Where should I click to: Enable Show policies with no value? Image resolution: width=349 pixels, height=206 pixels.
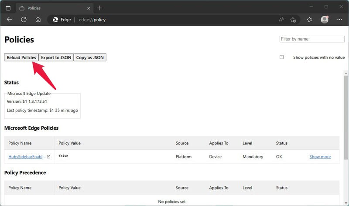click(281, 57)
